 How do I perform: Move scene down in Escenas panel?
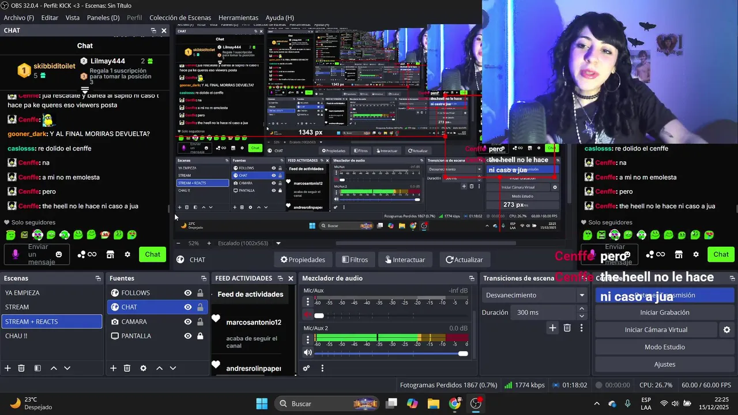(x=67, y=368)
